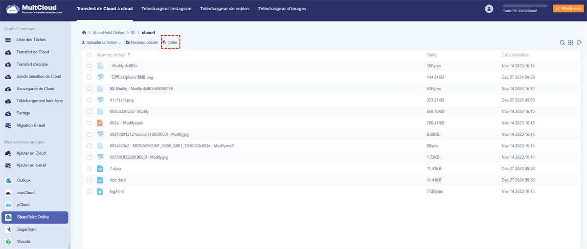Viewport: 587px width, 249px height.
Task: Open Synchronisation de Cloud icon
Action: click(8, 76)
